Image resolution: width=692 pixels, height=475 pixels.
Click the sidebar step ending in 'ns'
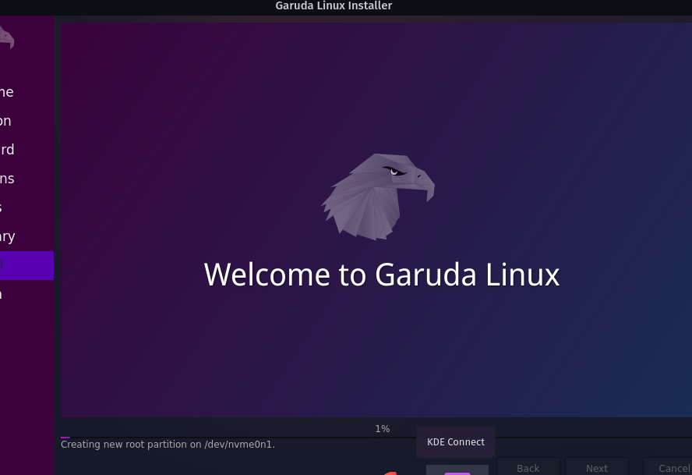27,179
